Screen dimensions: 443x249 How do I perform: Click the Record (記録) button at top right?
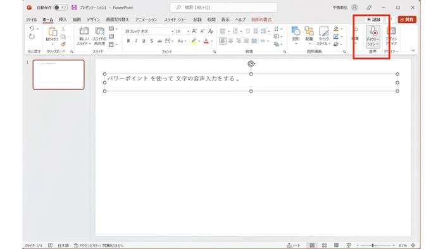tap(373, 20)
